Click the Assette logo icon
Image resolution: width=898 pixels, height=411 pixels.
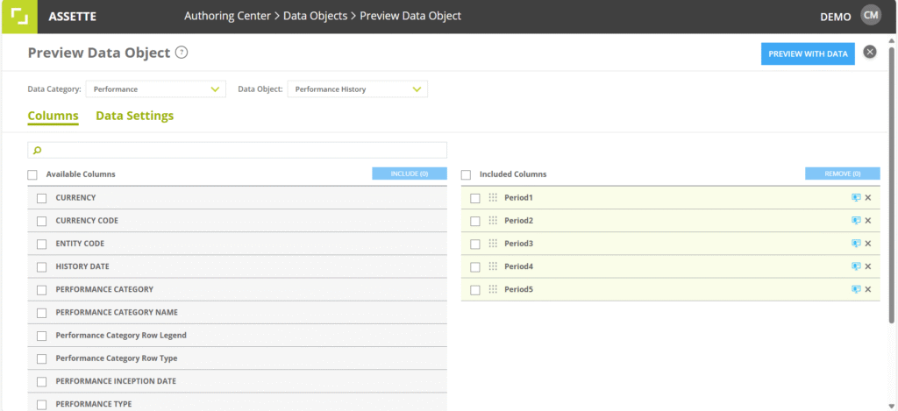point(18,17)
